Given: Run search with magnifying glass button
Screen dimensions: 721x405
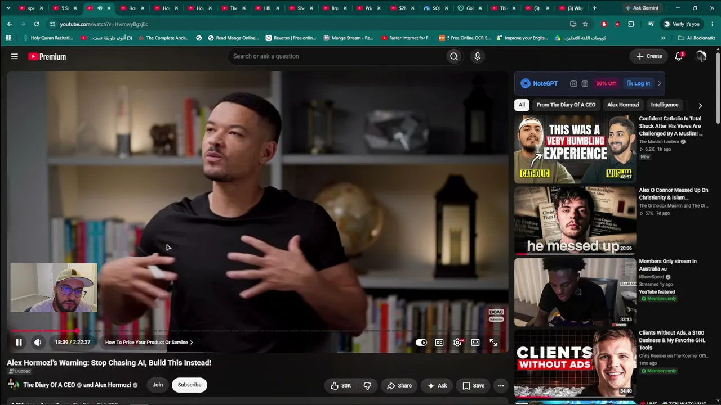Looking at the screenshot, I should point(454,56).
